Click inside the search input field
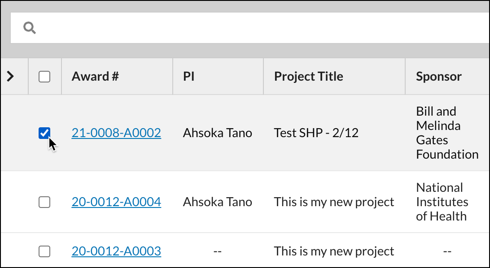 [x=179, y=27]
